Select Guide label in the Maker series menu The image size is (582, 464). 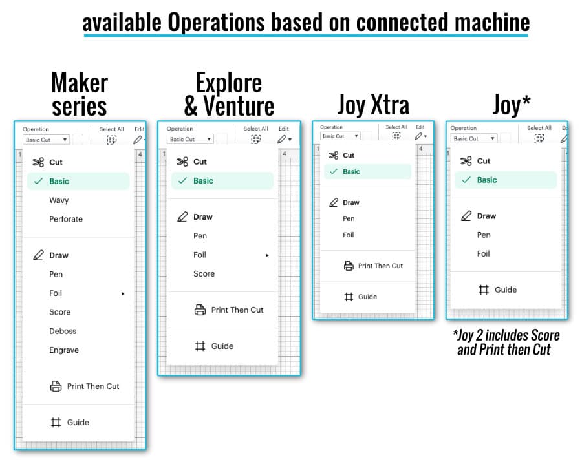click(x=78, y=422)
